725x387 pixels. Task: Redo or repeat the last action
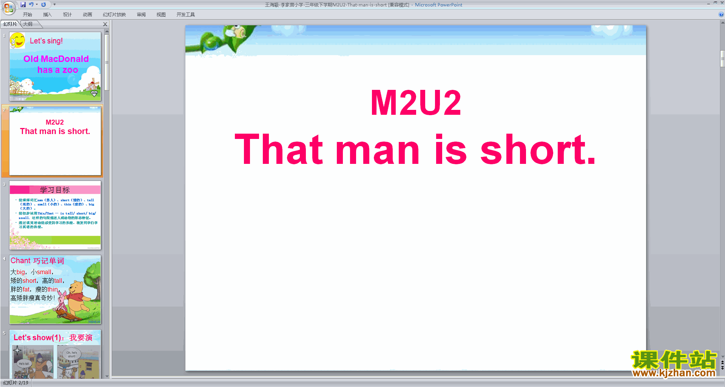tap(43, 5)
